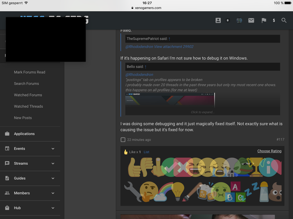The image size is (293, 219).
Task: Expand the Hub menu chevron
Action: (x=53, y=208)
